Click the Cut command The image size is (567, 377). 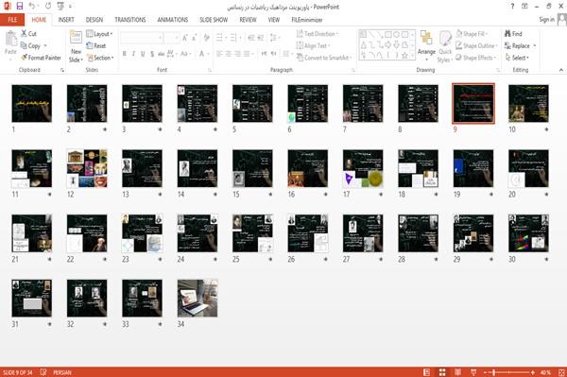[x=28, y=34]
